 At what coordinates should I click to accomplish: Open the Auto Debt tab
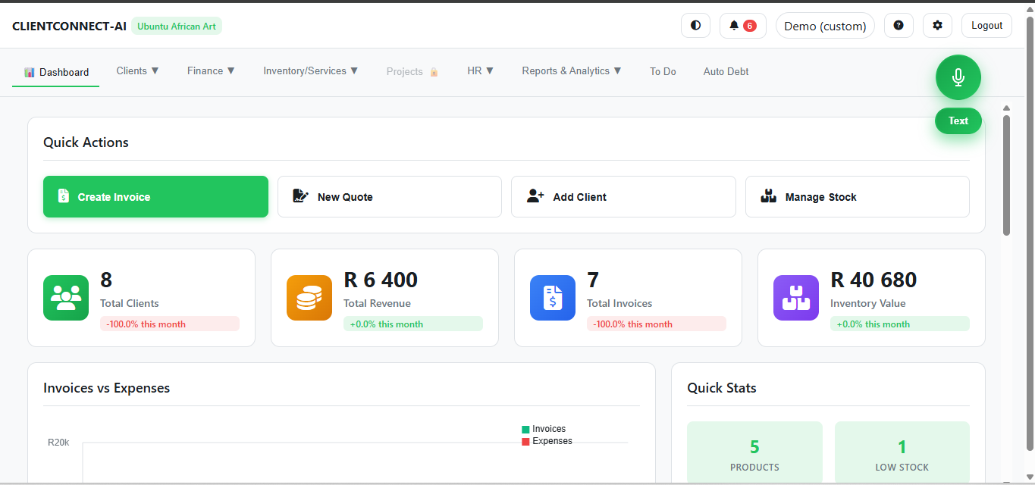click(725, 70)
